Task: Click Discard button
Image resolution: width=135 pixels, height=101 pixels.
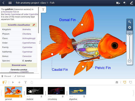Action: 6,76
